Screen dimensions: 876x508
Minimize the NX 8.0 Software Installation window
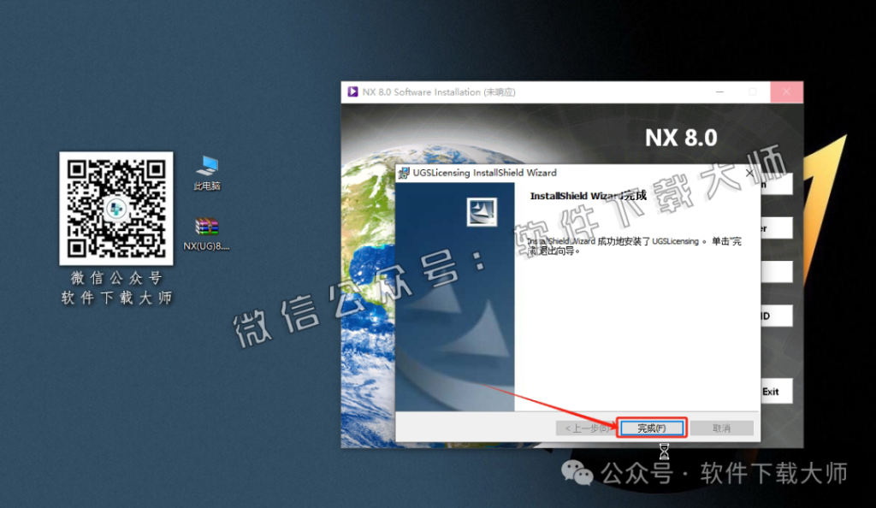click(x=719, y=92)
